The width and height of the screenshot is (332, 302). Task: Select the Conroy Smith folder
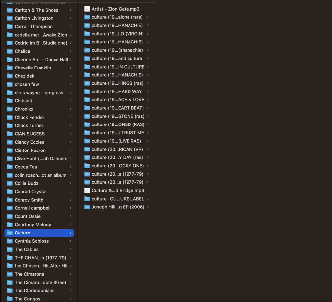39,200
